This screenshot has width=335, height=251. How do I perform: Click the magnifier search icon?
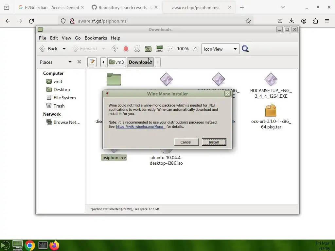245,49
